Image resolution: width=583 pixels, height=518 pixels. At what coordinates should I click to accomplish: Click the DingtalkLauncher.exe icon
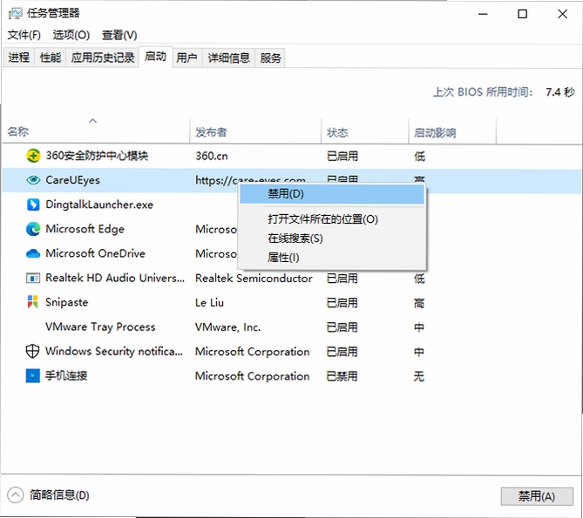coord(33,205)
